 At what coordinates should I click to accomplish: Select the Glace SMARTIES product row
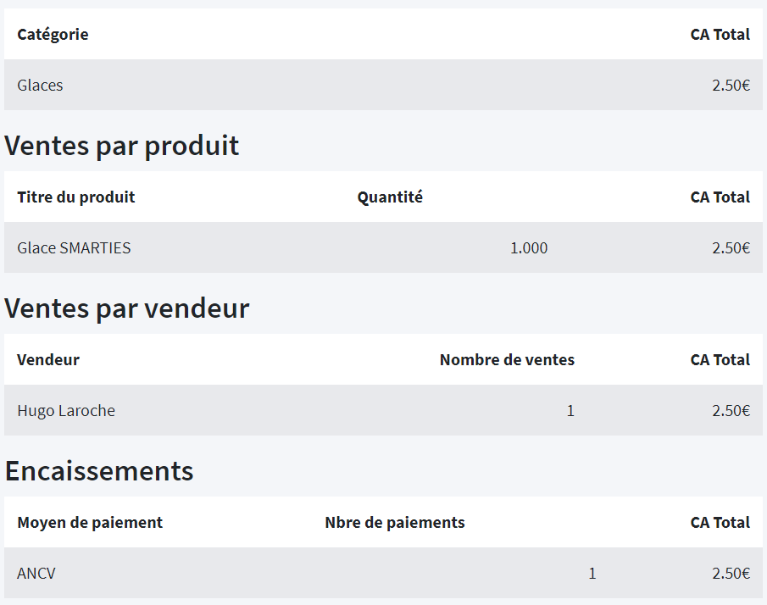383,247
